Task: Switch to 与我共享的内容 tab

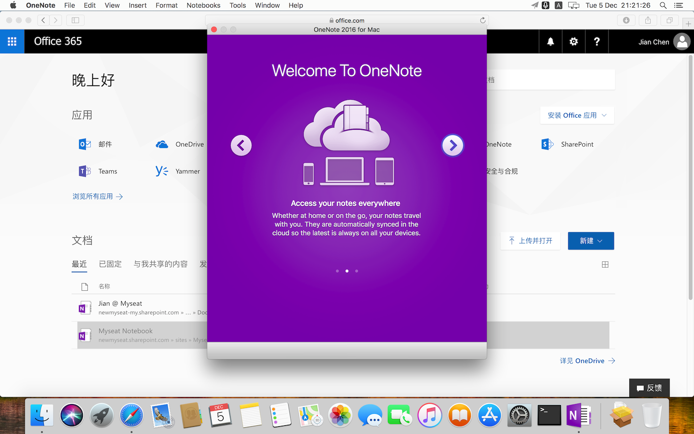Action: coord(160,264)
